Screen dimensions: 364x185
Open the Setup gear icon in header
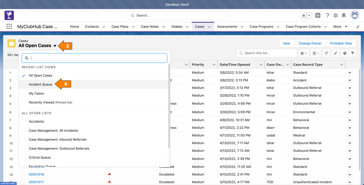click(335, 15)
